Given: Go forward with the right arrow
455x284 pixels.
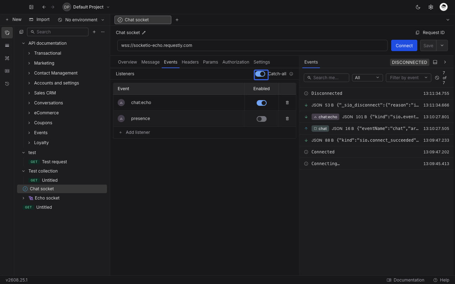Looking at the screenshot, I should [53, 7].
